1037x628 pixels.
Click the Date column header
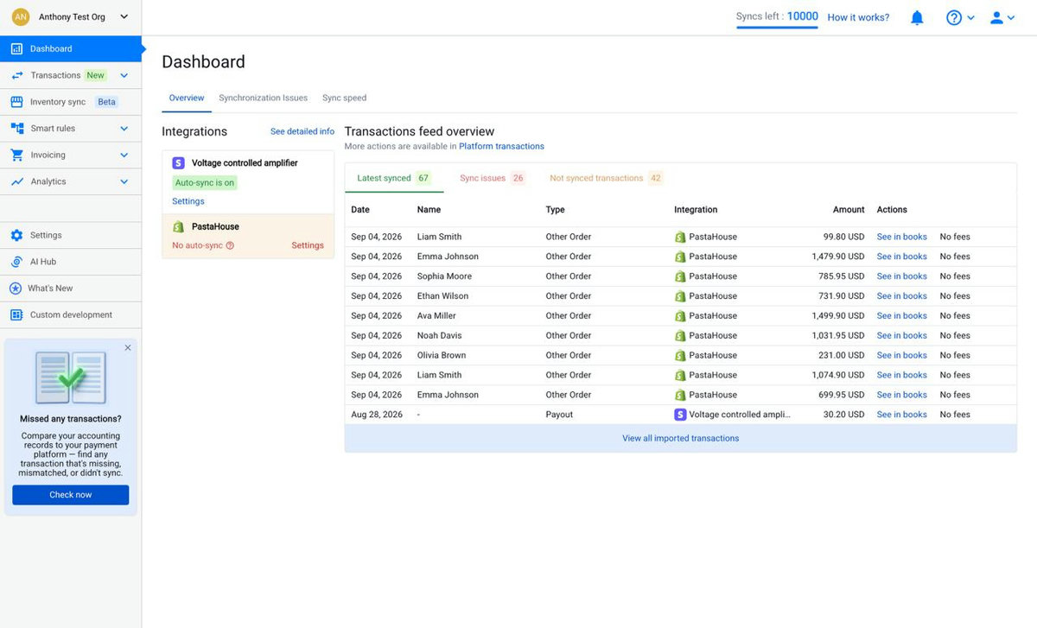coord(360,210)
